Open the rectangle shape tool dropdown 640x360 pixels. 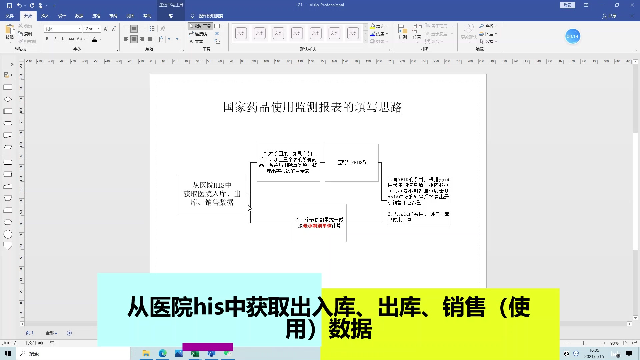click(223, 26)
